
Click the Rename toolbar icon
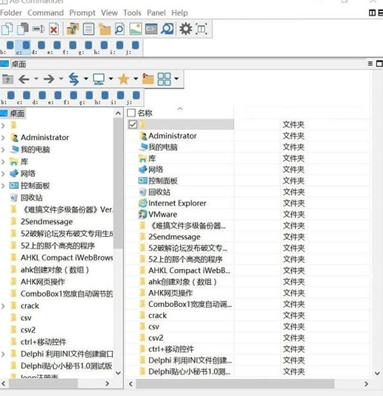(38, 29)
